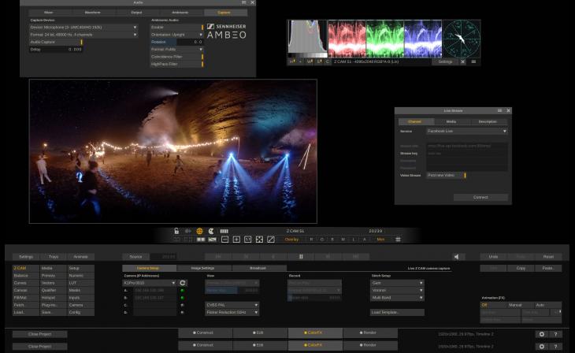Switch to the Broadcast tab
Viewport: 575px width, 353px height.
pos(258,268)
